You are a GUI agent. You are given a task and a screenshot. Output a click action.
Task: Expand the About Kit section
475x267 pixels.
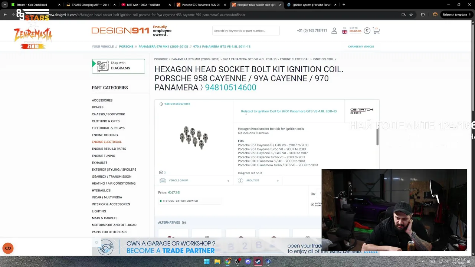tap(278, 181)
